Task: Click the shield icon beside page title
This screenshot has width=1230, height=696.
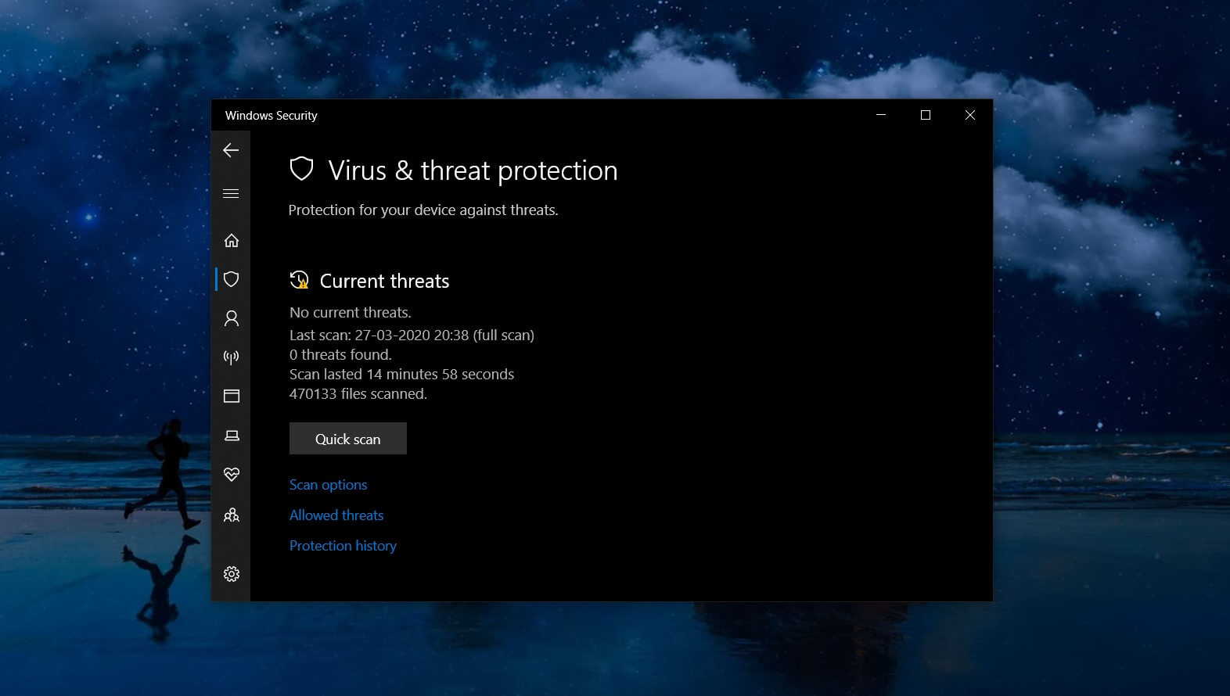Action: (x=301, y=169)
